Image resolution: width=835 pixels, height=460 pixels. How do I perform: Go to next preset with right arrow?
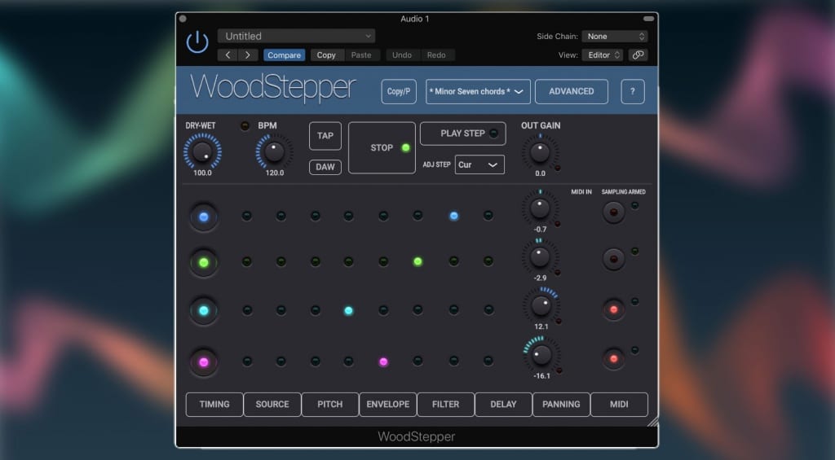tap(248, 55)
